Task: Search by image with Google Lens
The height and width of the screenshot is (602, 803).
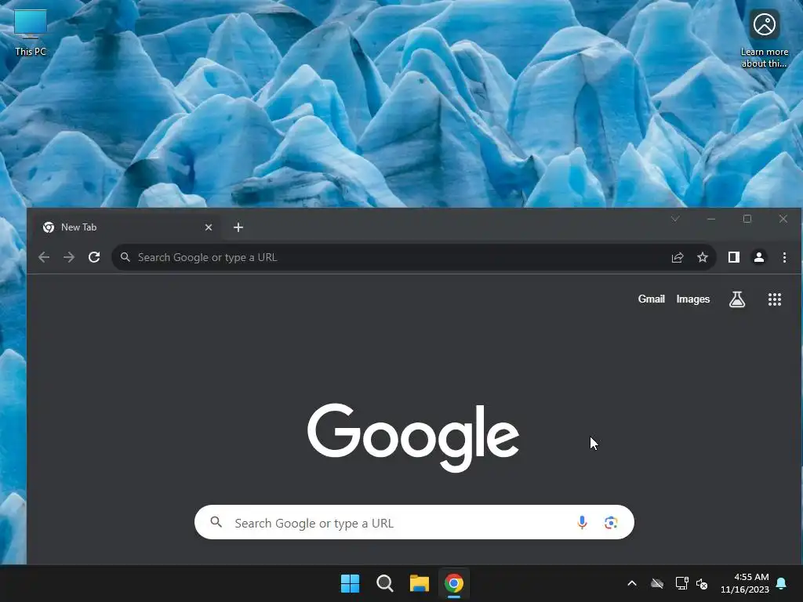Action: pos(610,522)
